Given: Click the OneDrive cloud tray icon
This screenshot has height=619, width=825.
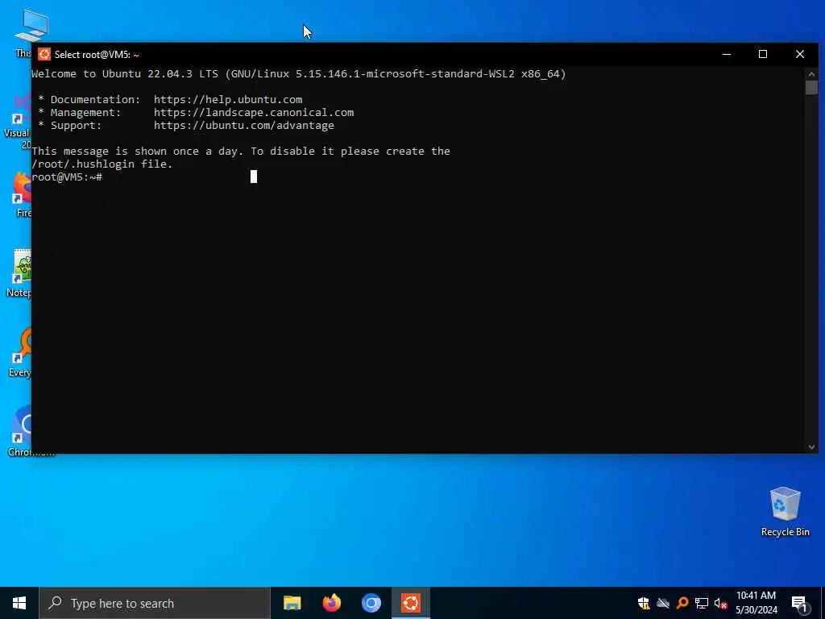Looking at the screenshot, I should pyautogui.click(x=663, y=603).
